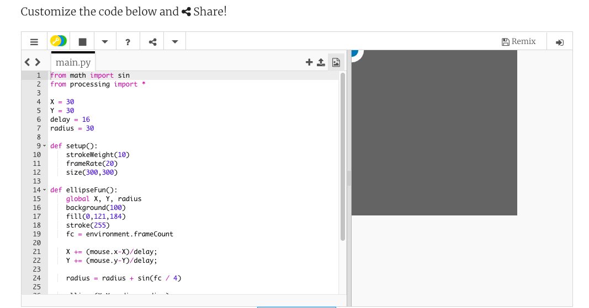Click line 2 'from processing import *'
The width and height of the screenshot is (589, 308).
click(x=98, y=84)
